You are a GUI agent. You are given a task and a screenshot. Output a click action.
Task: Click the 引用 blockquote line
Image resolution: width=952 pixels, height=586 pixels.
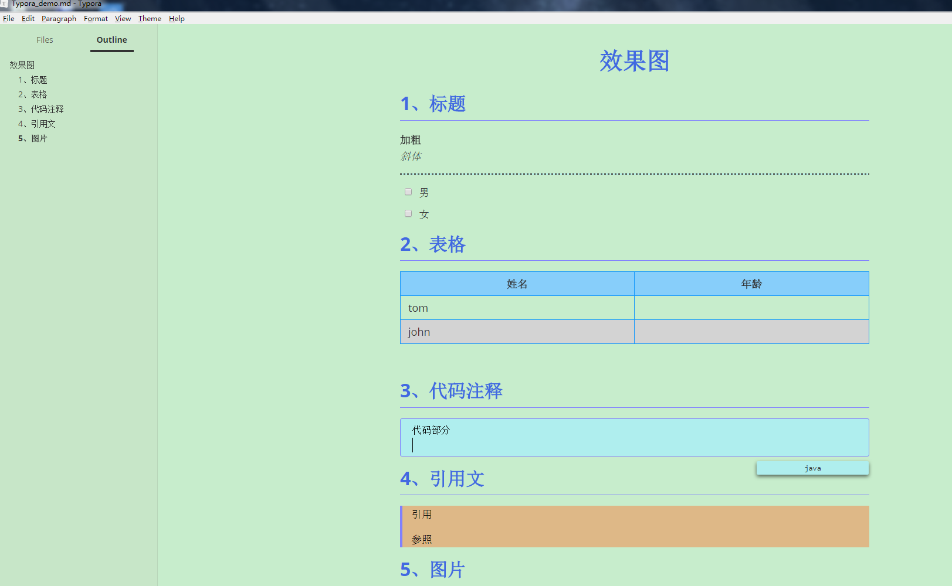(422, 515)
